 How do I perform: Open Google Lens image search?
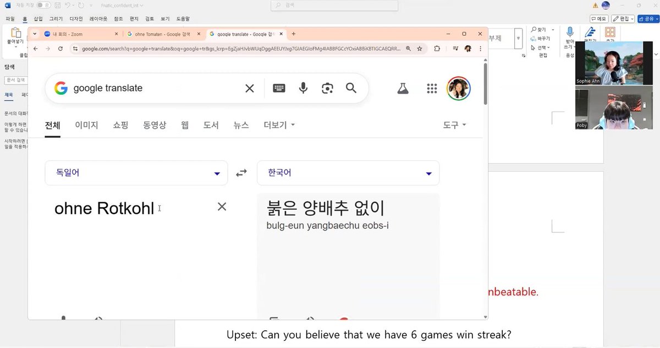tap(328, 88)
